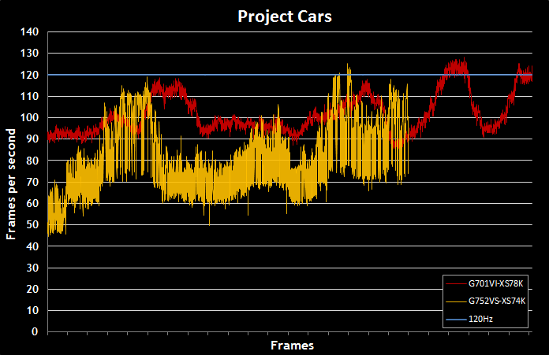Click y-axis value '90'
549x355 pixels.
click(32, 139)
